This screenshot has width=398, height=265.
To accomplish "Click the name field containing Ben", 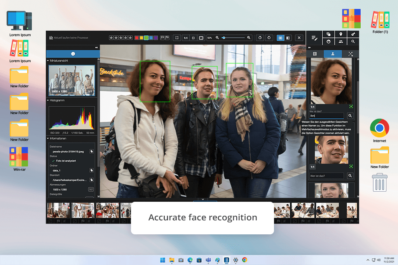I will 326,116.
